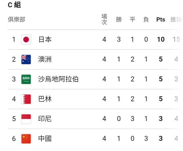The height and width of the screenshot is (151, 183).
Task: Click the C 組 group heading
Action: 14,5
